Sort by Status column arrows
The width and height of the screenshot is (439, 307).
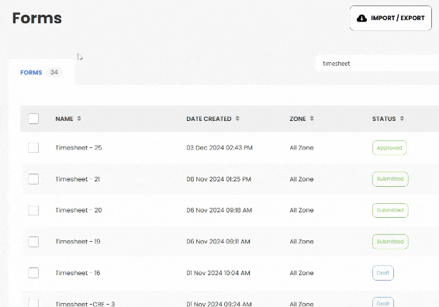(402, 119)
